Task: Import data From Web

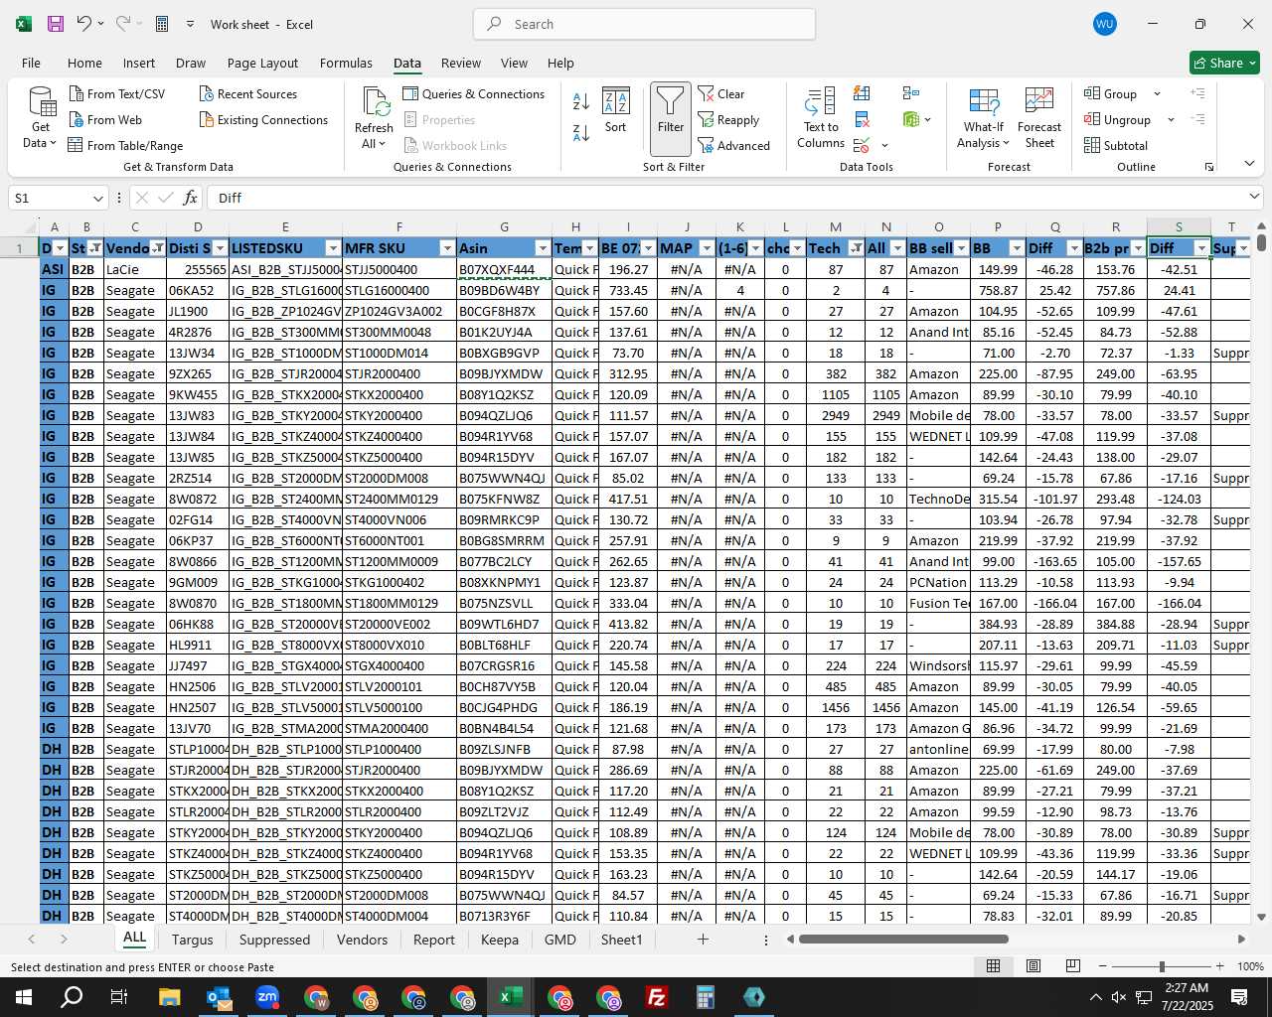Action: (x=105, y=119)
